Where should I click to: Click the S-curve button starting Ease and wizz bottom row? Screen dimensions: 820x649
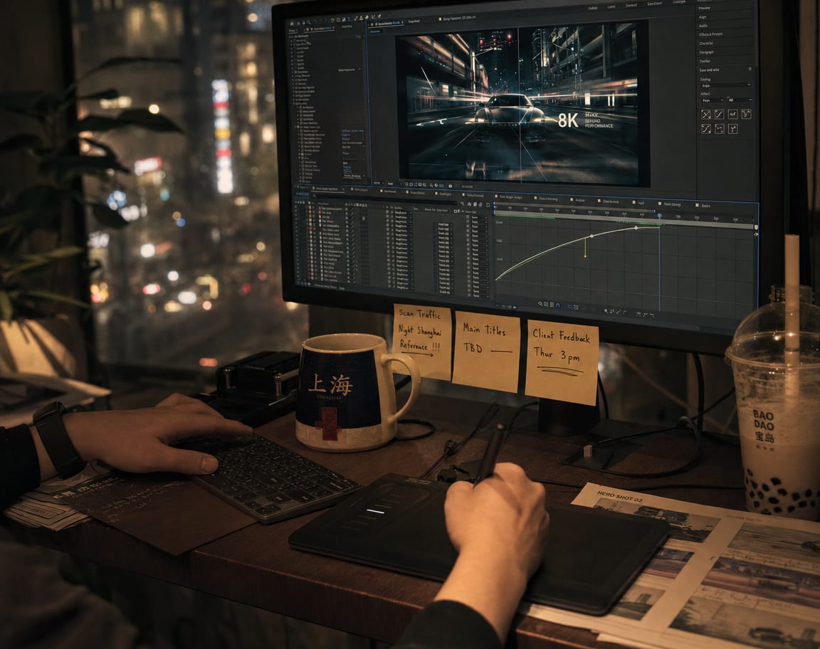pos(706,129)
